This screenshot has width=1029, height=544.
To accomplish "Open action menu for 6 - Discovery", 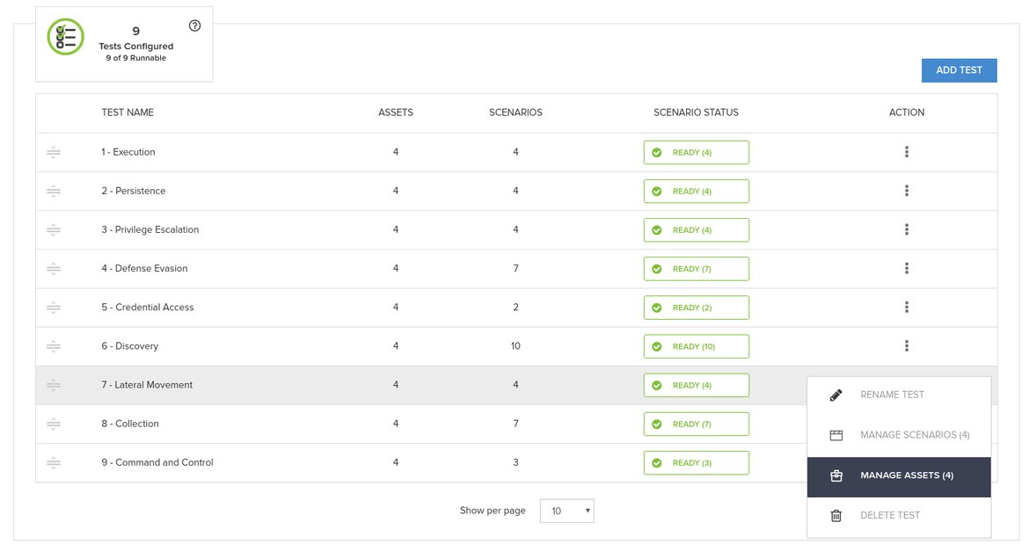I will click(906, 345).
